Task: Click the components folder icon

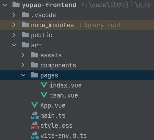Action: (x=34, y=65)
